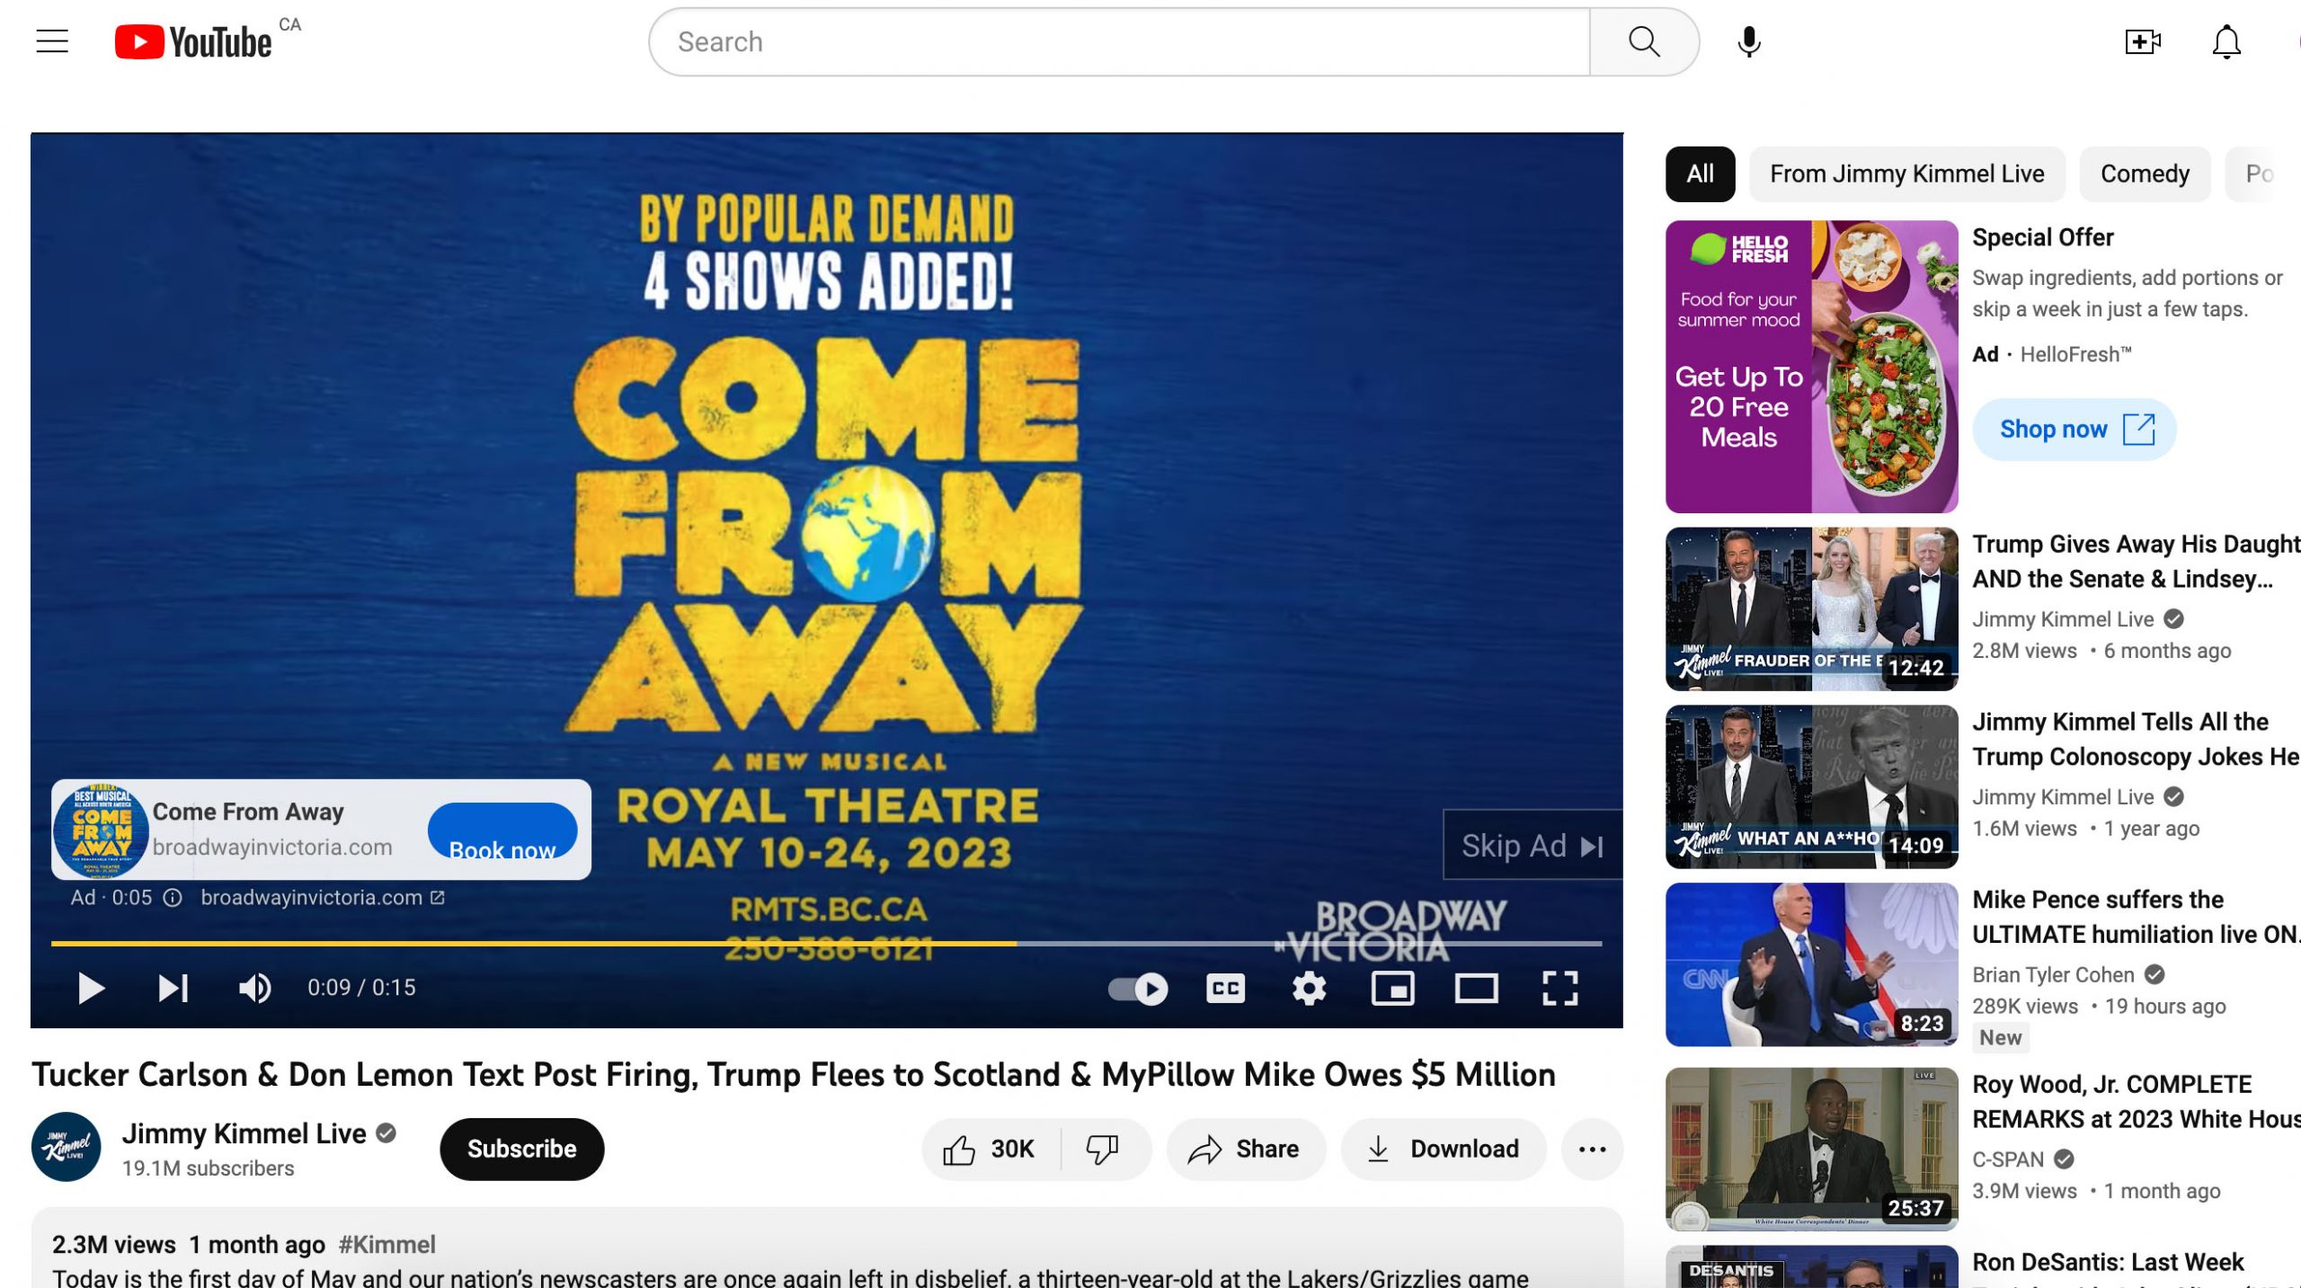
Task: Click the Skip Ad button
Action: (1532, 846)
